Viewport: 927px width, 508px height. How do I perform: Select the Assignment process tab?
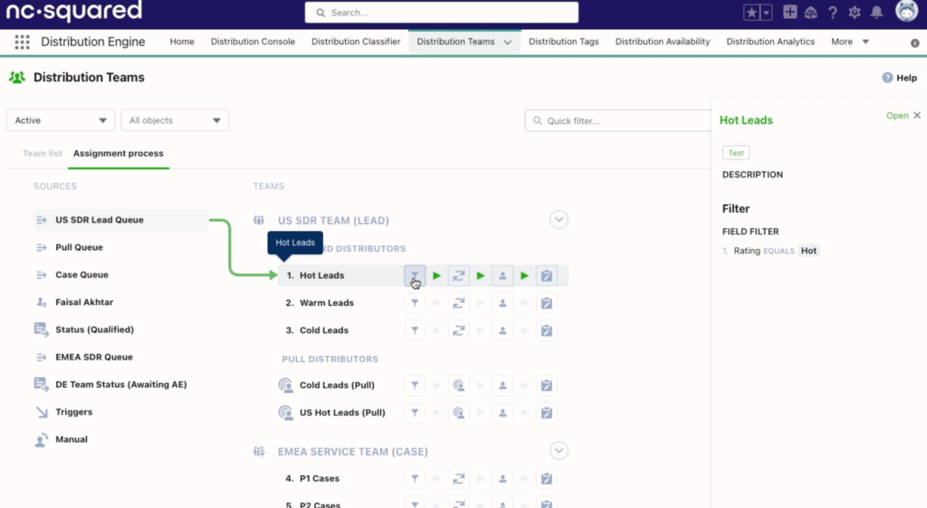[x=119, y=153]
